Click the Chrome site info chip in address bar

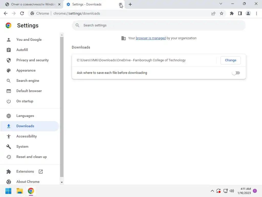(40, 13)
